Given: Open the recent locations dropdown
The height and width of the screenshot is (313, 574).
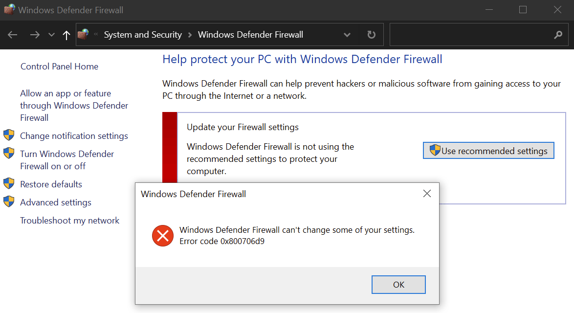Looking at the screenshot, I should (51, 35).
